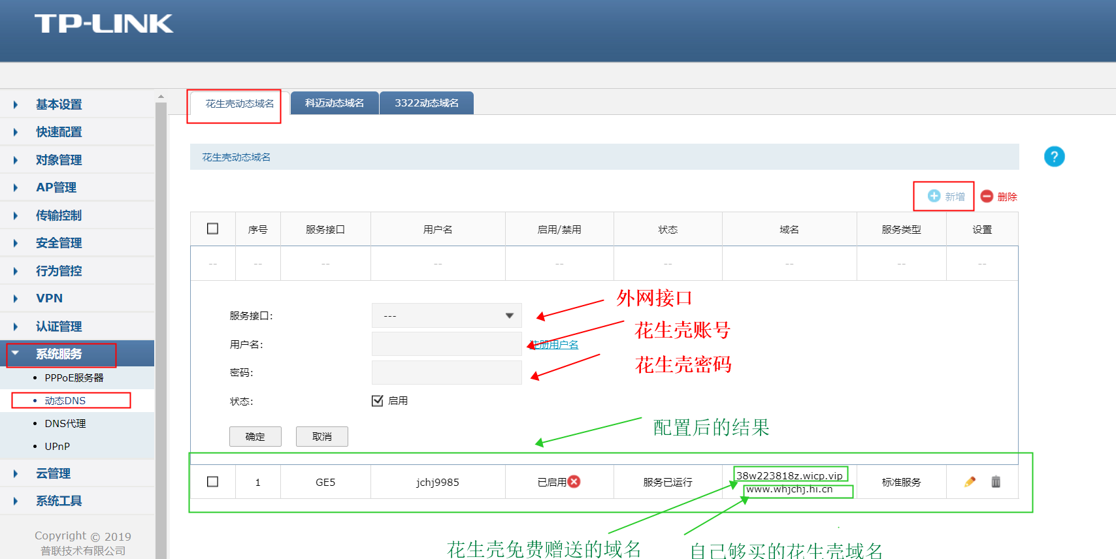Open the 服务接口 dropdown
The image size is (1116, 559).
[x=447, y=315]
